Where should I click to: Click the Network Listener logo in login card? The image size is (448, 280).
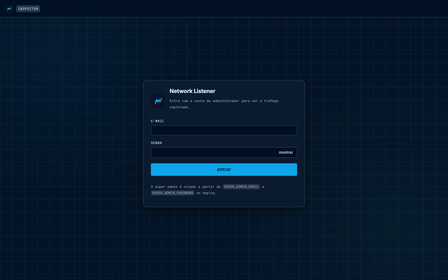[x=158, y=101]
